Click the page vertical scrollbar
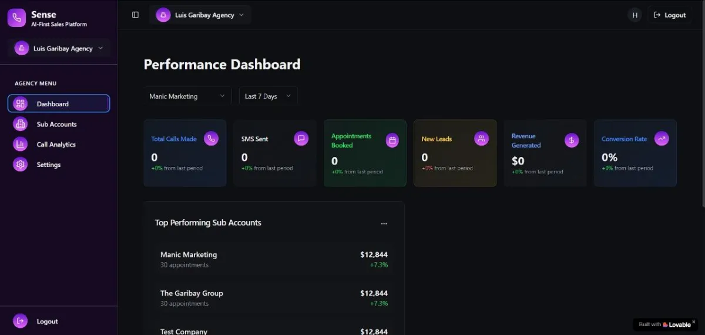Image resolution: width=705 pixels, height=335 pixels. point(703,103)
